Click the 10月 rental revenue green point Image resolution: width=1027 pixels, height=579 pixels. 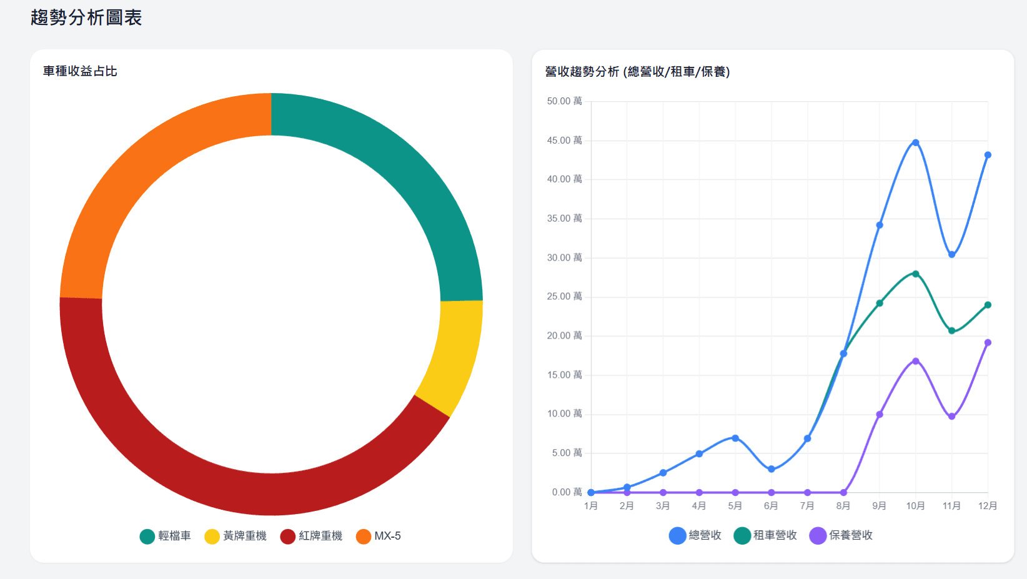[x=916, y=274]
